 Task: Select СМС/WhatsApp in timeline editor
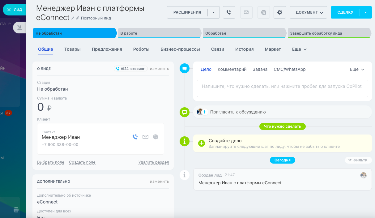[290, 69]
